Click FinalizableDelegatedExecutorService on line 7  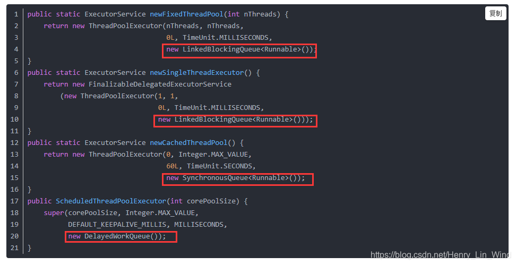click(x=160, y=84)
